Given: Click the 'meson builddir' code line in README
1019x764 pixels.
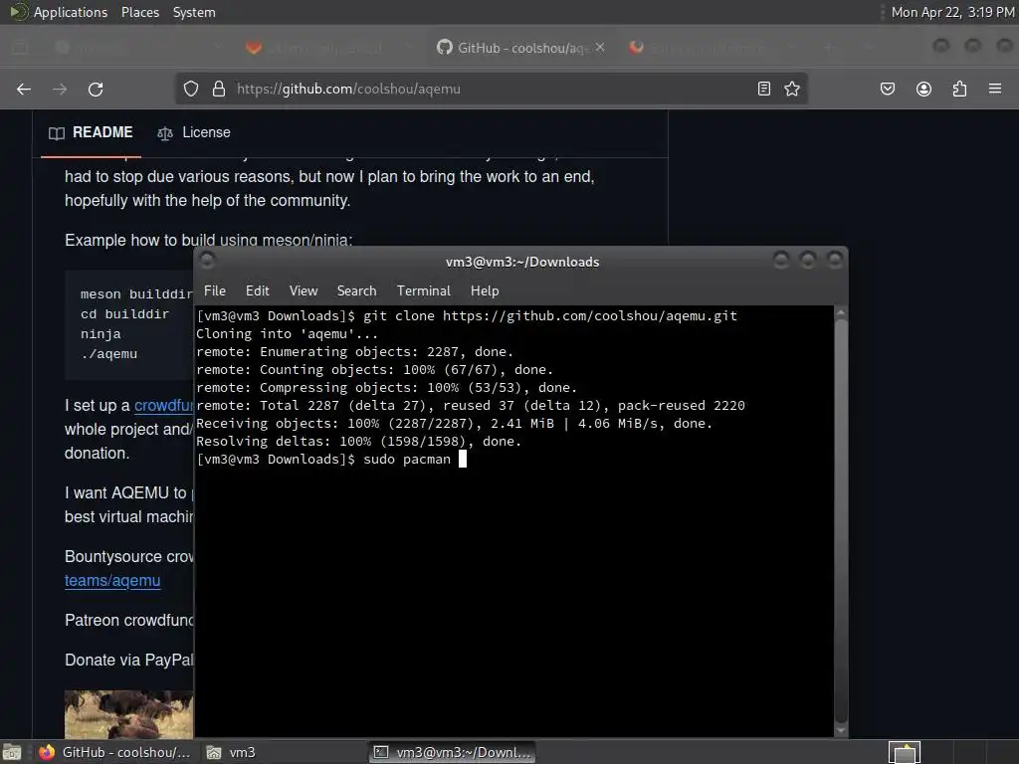Looking at the screenshot, I should pos(136,294).
